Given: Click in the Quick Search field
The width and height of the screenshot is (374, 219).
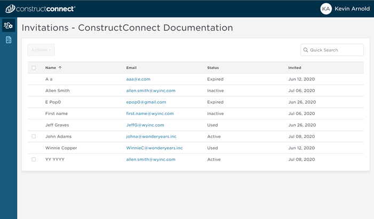Looking at the screenshot, I should pos(332,50).
